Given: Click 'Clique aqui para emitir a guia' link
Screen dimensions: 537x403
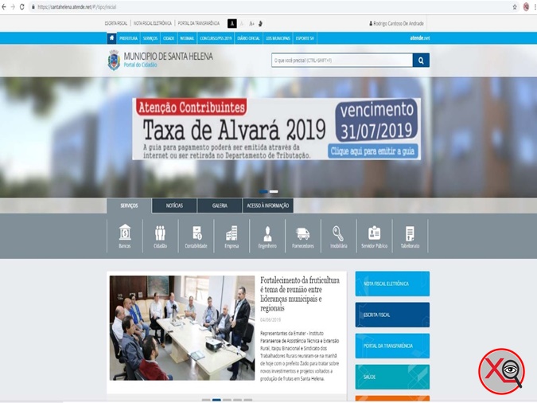Looking at the screenshot, I should pyautogui.click(x=374, y=151).
